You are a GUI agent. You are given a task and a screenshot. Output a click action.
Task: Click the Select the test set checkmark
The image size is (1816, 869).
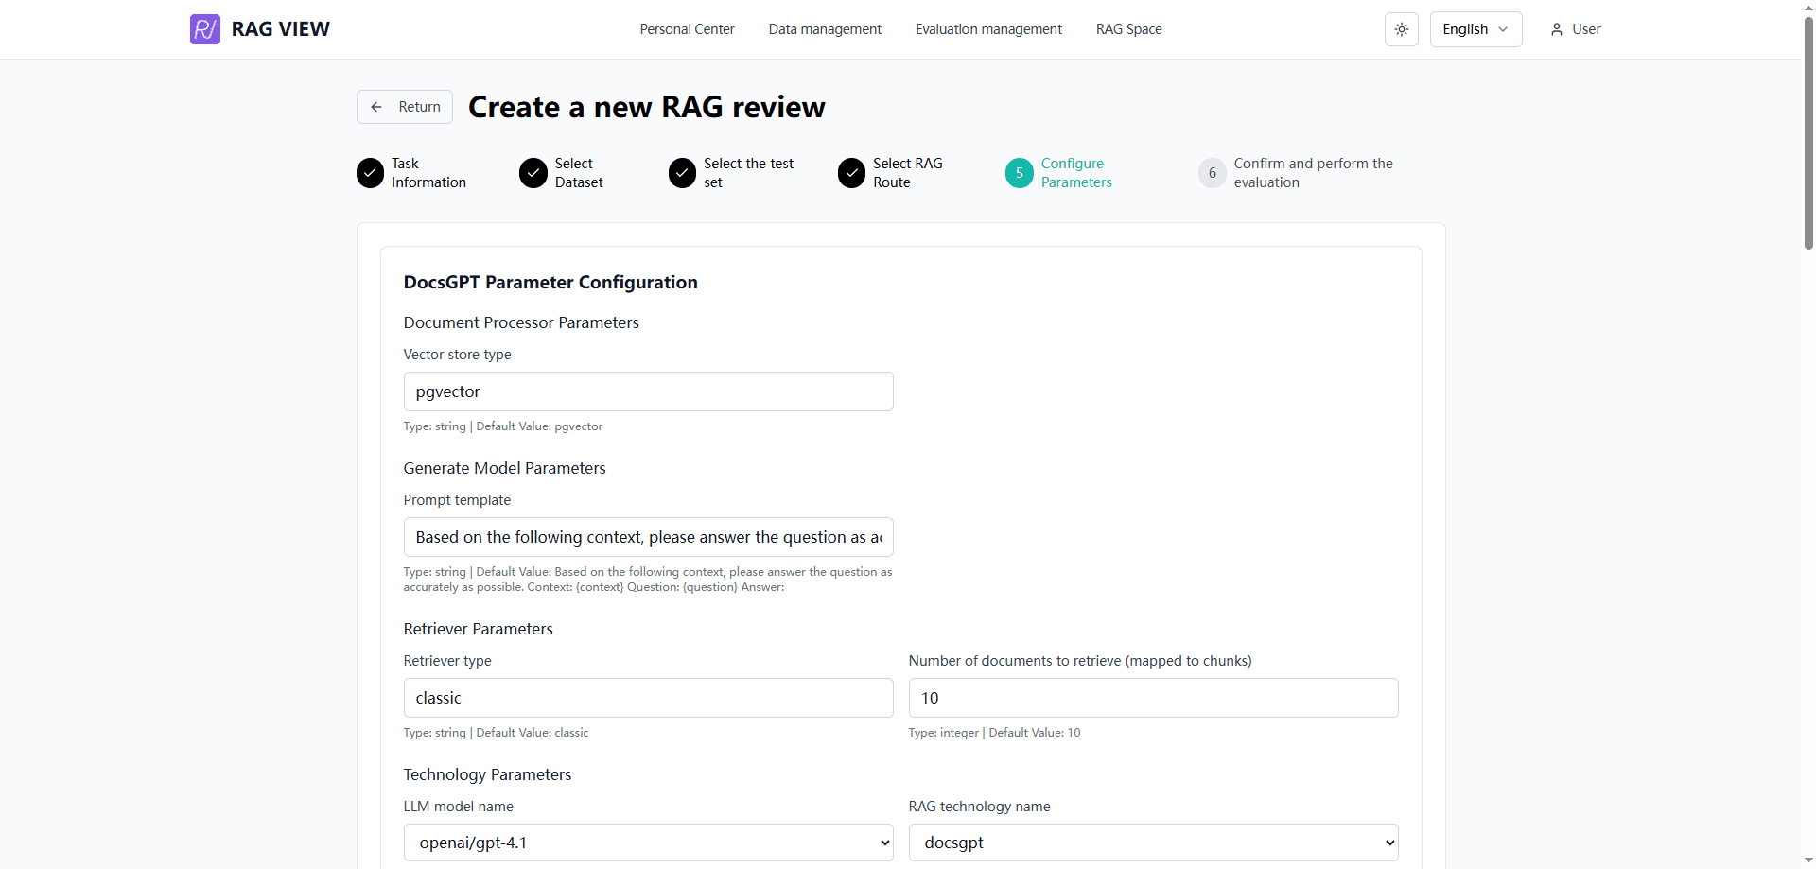point(682,173)
